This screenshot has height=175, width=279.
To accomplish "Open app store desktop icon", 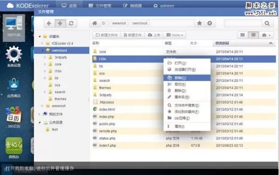I will [14, 88].
